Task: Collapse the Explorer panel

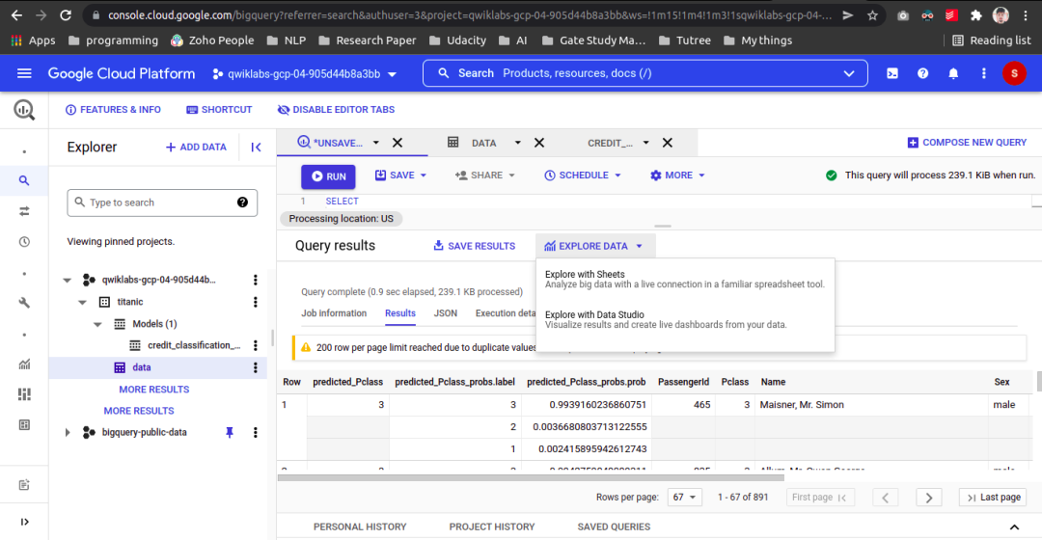Action: coord(256,148)
